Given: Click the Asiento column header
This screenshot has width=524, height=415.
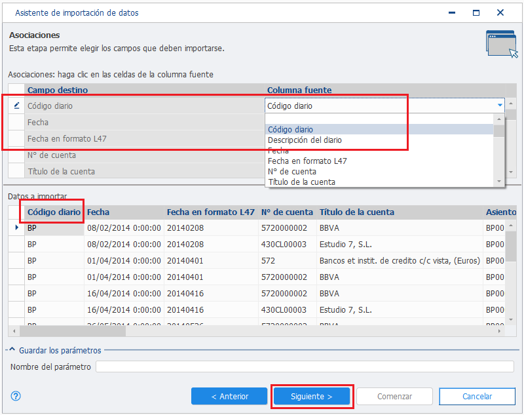Looking at the screenshot, I should click(x=500, y=212).
